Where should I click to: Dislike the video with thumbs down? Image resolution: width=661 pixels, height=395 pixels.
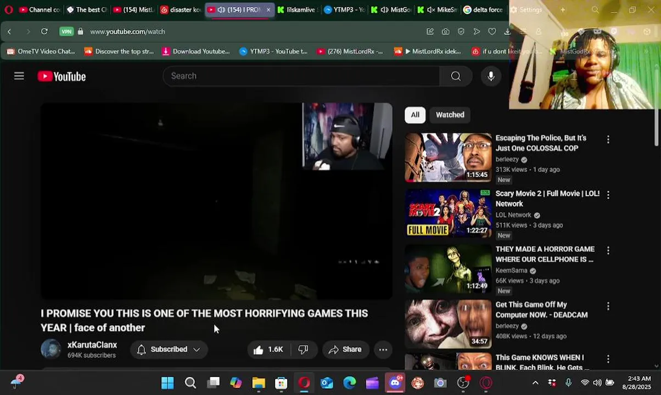(x=304, y=349)
